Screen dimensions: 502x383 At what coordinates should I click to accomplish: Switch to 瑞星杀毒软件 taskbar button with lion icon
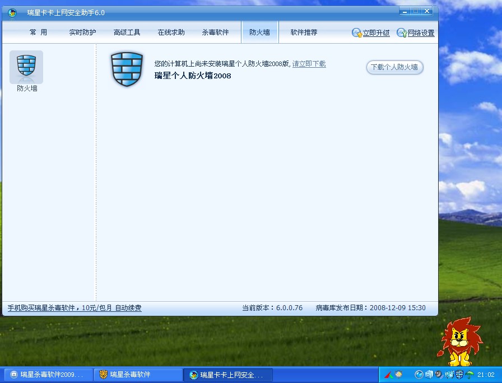click(x=138, y=375)
